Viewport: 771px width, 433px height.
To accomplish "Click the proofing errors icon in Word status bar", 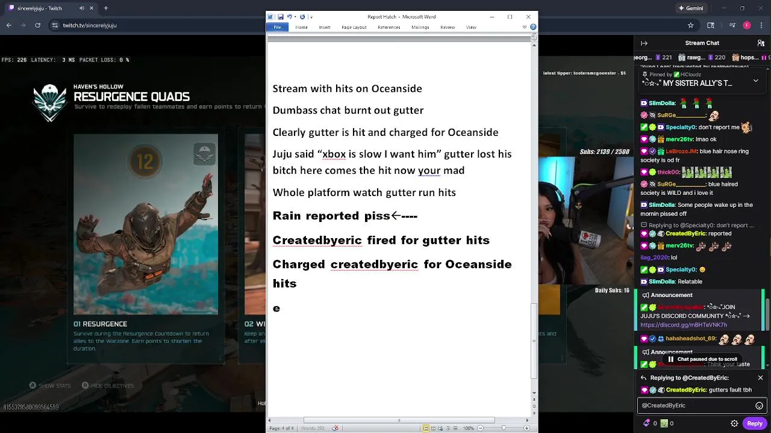I will [335, 428].
